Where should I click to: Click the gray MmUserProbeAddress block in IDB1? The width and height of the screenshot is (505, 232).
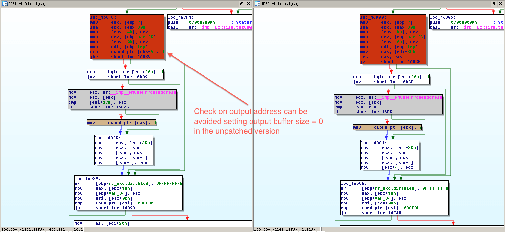coord(122,100)
